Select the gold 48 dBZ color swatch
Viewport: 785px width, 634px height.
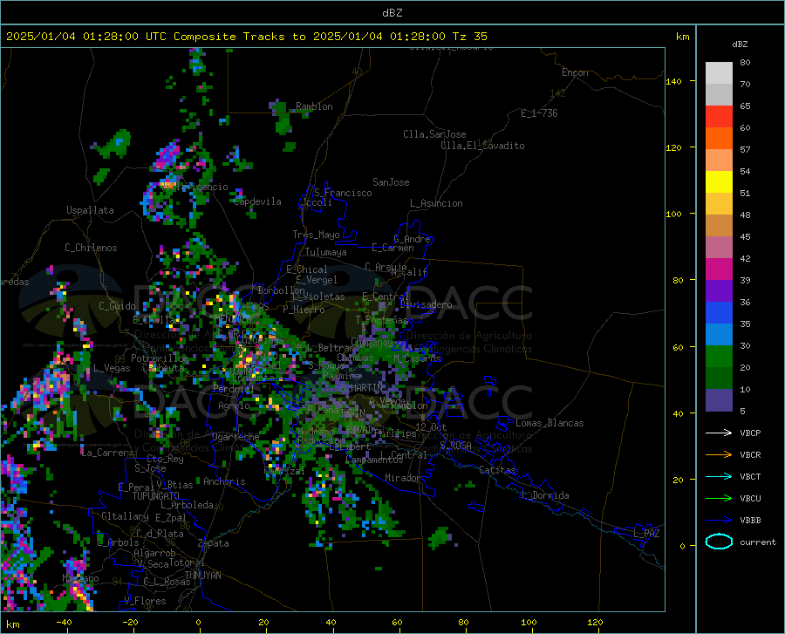(719, 204)
